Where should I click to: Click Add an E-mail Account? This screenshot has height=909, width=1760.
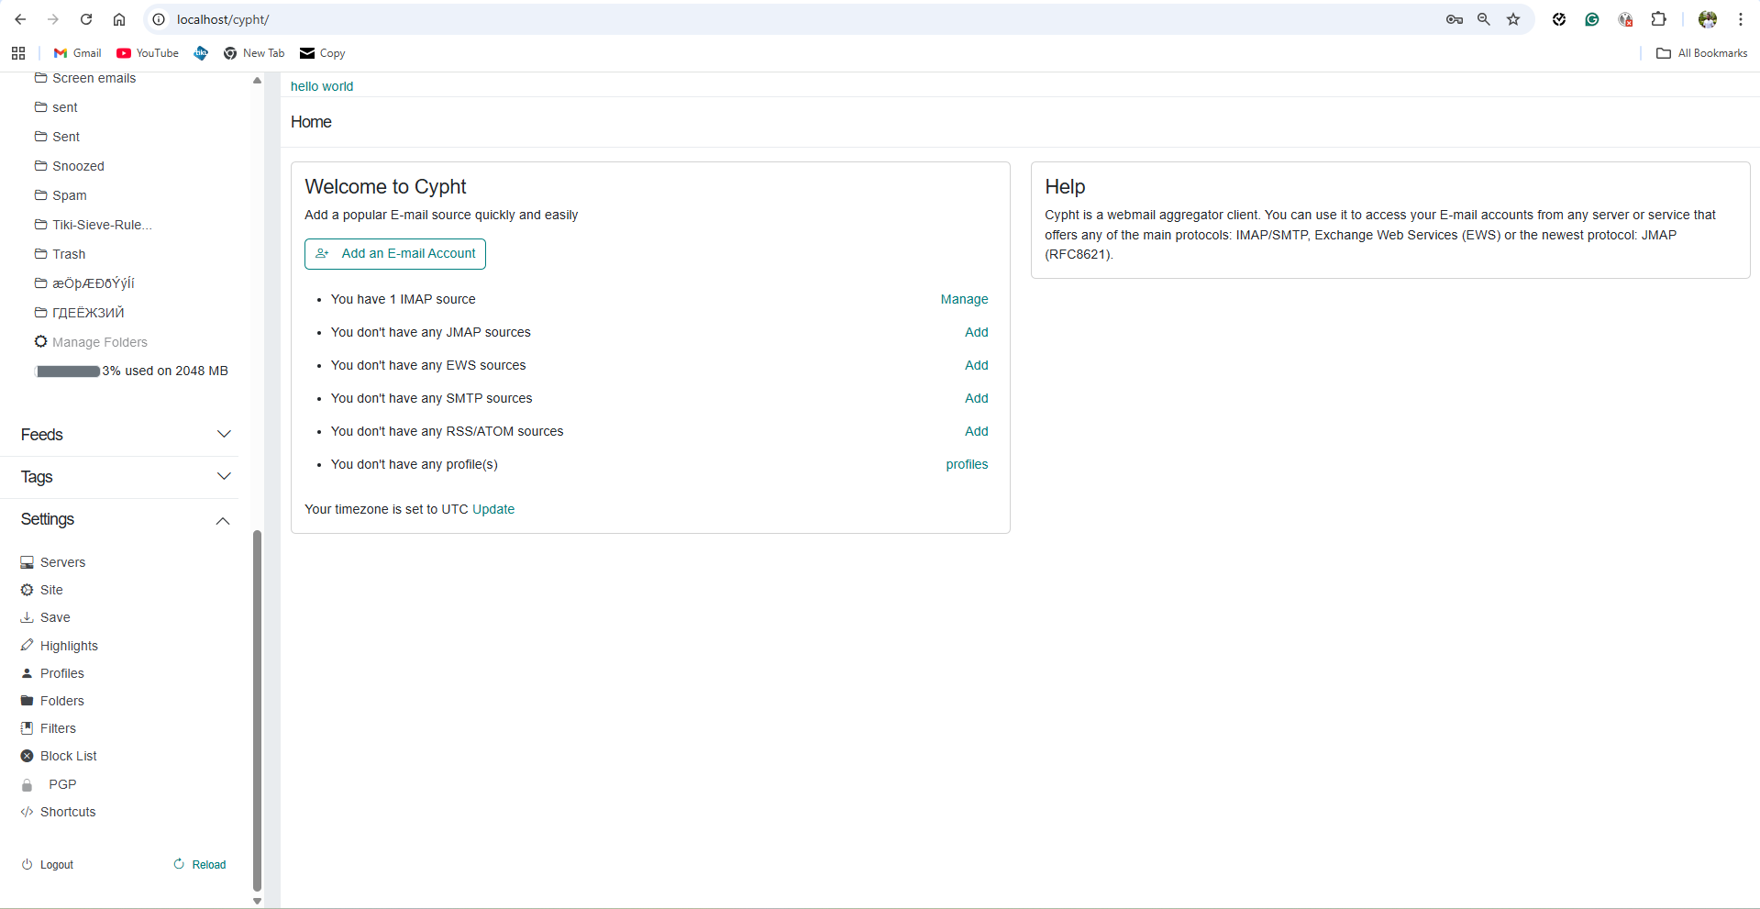point(394,253)
